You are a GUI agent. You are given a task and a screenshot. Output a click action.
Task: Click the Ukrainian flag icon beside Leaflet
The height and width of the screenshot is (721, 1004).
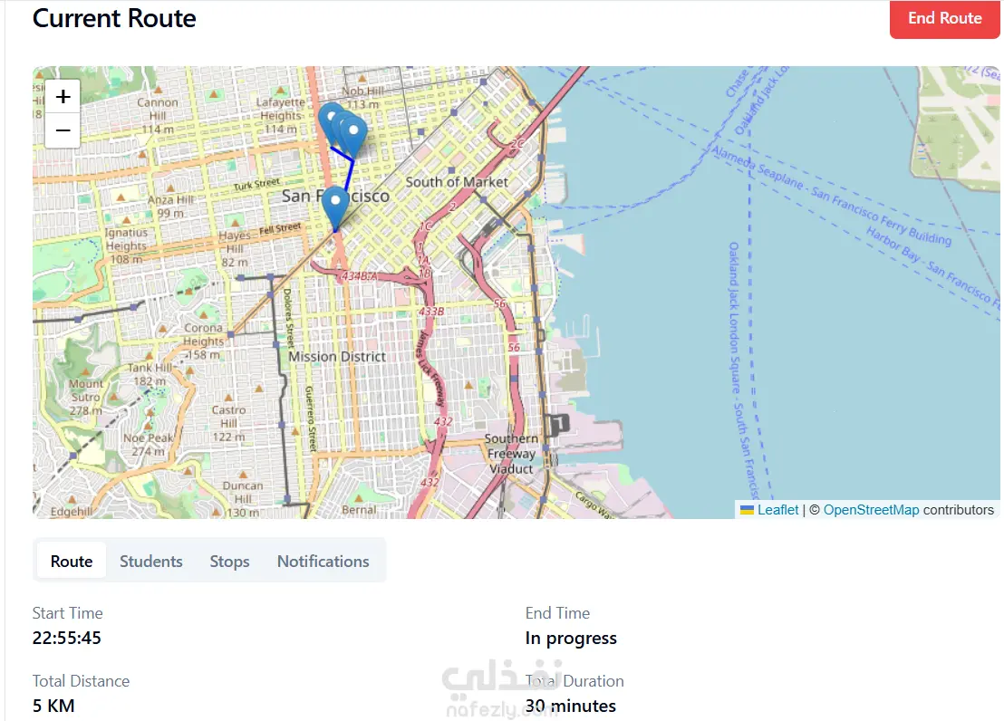click(x=747, y=510)
